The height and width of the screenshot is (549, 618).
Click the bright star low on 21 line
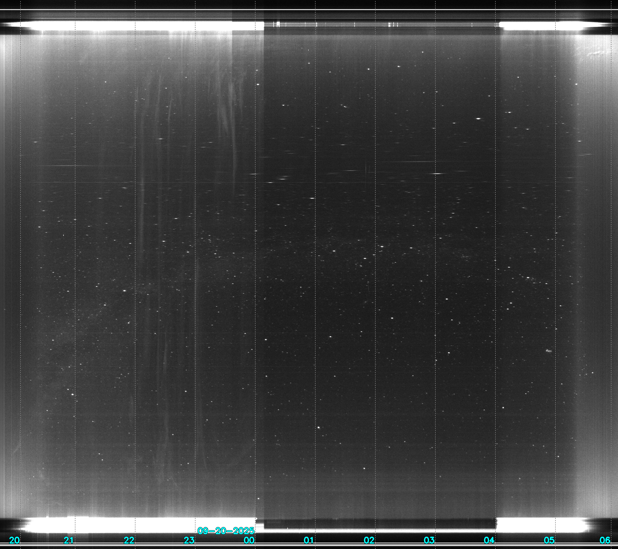tap(72, 394)
